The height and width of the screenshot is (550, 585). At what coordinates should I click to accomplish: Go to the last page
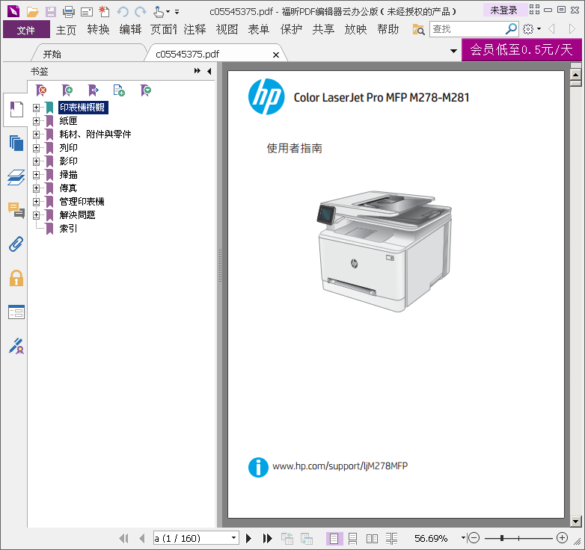pos(267,538)
